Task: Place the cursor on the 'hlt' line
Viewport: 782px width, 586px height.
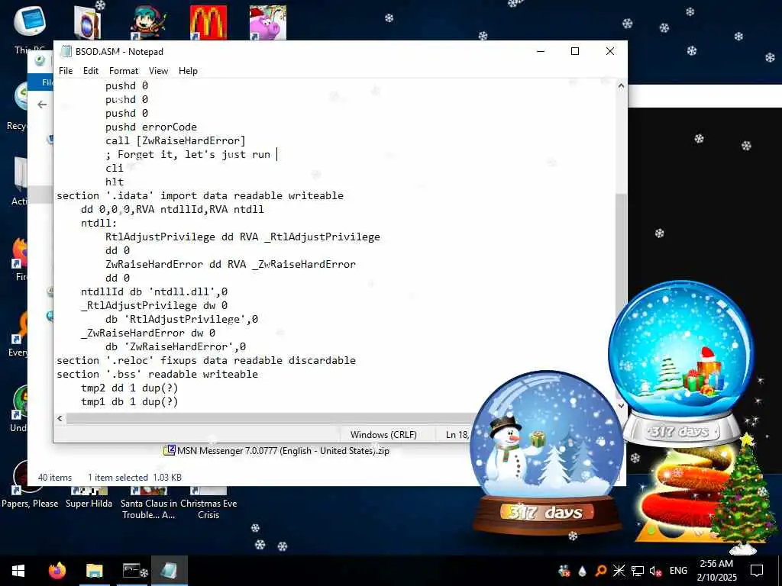Action: [x=115, y=182]
